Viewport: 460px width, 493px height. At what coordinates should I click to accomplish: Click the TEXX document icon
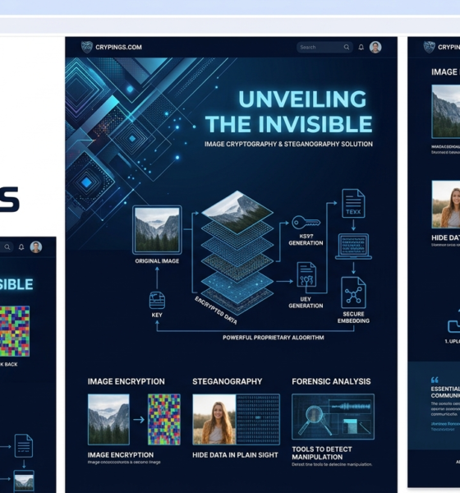tap(353, 204)
